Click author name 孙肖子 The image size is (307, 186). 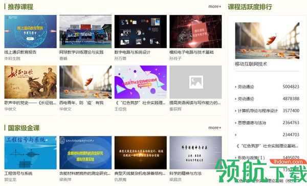tap(176, 58)
